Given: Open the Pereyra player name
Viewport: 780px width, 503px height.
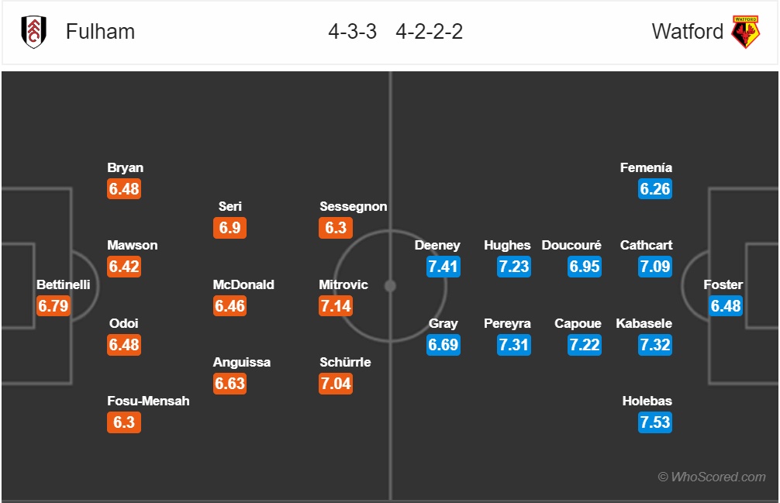Looking at the screenshot, I should pyautogui.click(x=507, y=323).
